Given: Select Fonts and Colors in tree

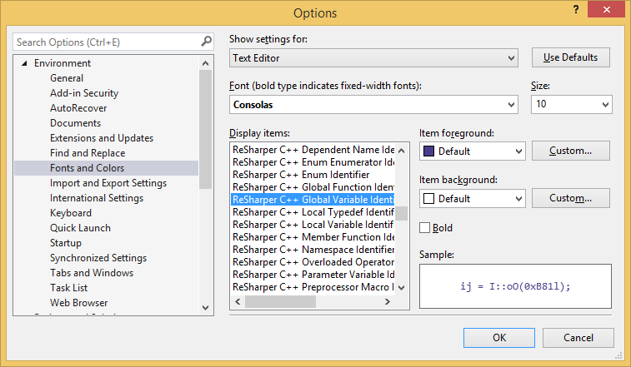Looking at the screenshot, I should click(x=87, y=168).
